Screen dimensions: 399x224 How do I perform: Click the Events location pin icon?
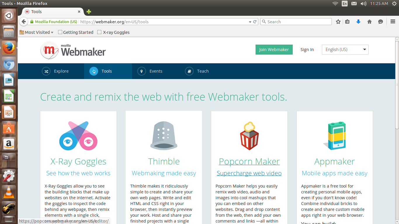pos(142,71)
